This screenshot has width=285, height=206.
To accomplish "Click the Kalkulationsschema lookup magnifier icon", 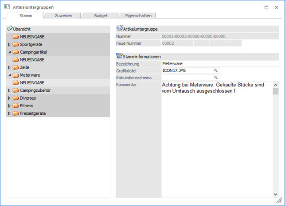I will (216, 78).
